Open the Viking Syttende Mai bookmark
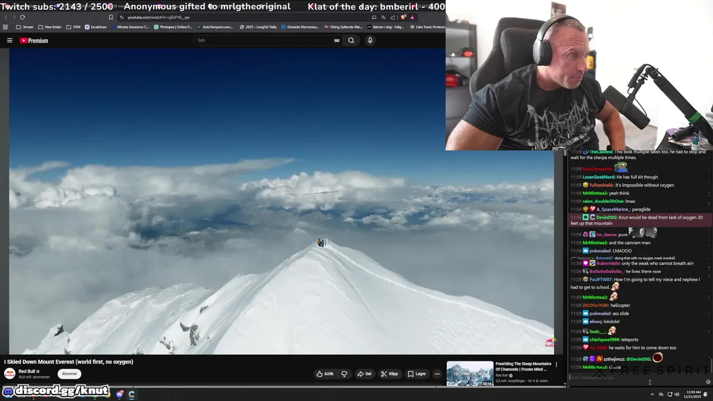Screen dimensions: 713x401 point(343,27)
